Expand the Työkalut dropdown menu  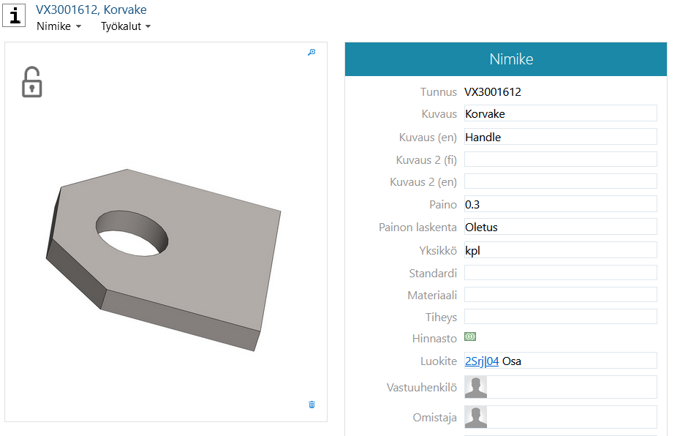point(126,26)
